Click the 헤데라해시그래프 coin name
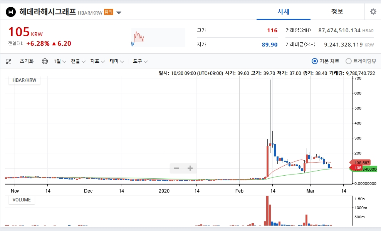381x231 pixels. point(48,12)
